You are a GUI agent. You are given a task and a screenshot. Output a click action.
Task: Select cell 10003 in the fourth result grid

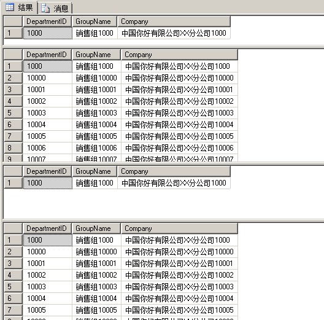click(47, 287)
